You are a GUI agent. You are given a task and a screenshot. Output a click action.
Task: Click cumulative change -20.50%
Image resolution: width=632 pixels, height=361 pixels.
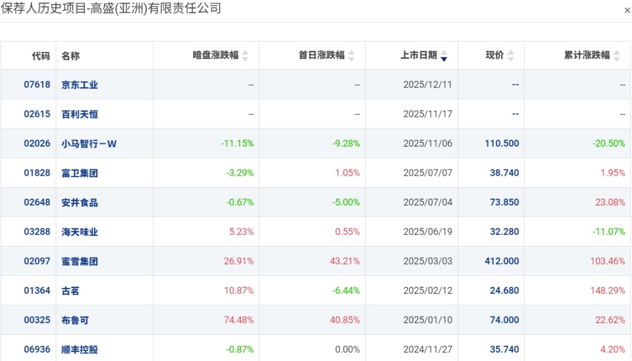click(609, 143)
